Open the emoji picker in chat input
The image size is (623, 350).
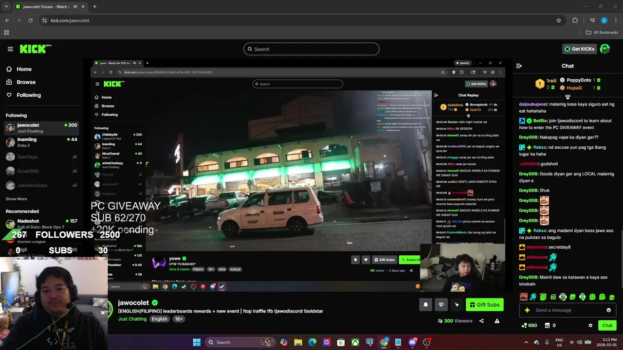[608, 310]
